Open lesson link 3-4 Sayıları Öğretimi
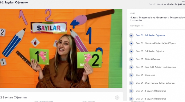This screenshot has width=185, height=102. point(150,51)
